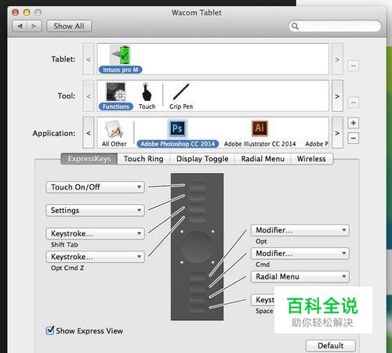Switch to the ExpressKeys tab
Image resolution: width=392 pixels, height=353 pixels.
tap(89, 159)
